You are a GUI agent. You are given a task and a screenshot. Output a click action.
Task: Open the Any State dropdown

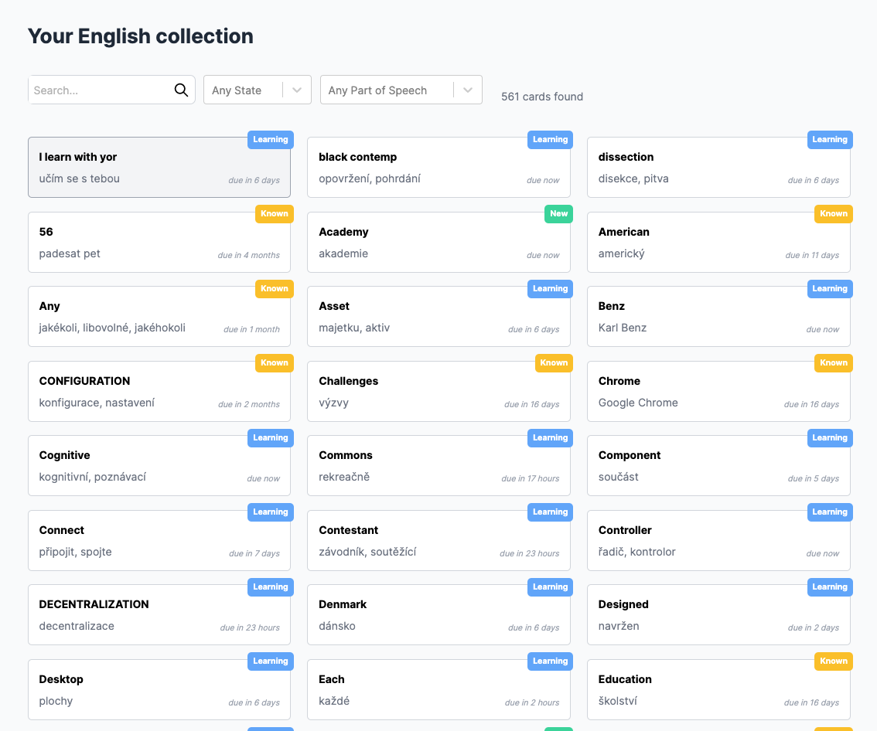[x=242, y=90]
